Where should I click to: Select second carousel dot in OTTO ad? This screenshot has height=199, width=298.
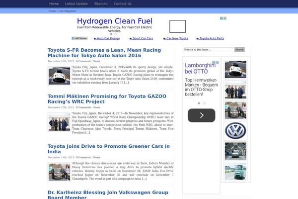(205, 103)
